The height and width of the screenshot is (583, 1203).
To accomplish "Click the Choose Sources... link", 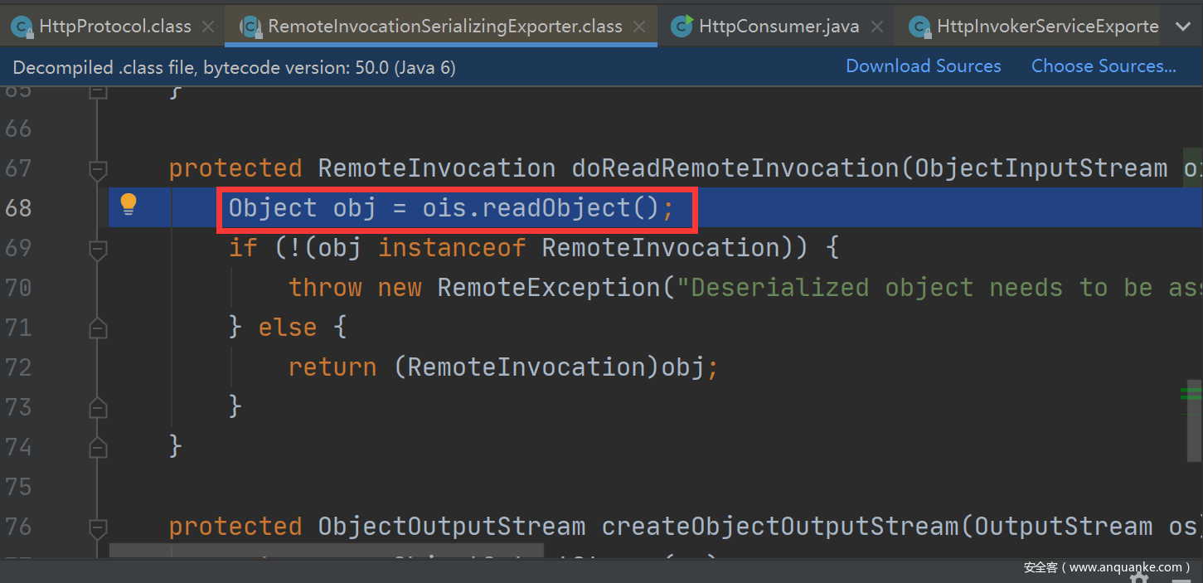I will click(1104, 66).
